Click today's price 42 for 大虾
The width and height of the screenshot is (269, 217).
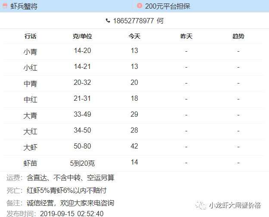[x=134, y=146]
